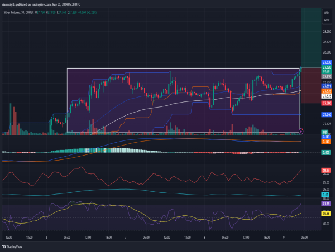Click the green 889 volume value tag
The image size is (335, 252).
[x=325, y=132]
